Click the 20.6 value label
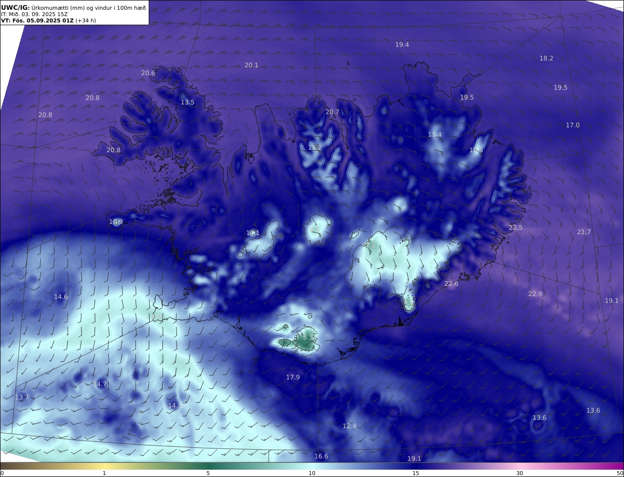 click(x=148, y=73)
